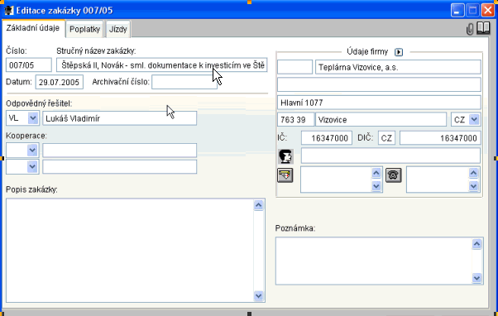498x316 pixels.
Task: Click the Číslo field containing 007/05
Action: pos(29,65)
